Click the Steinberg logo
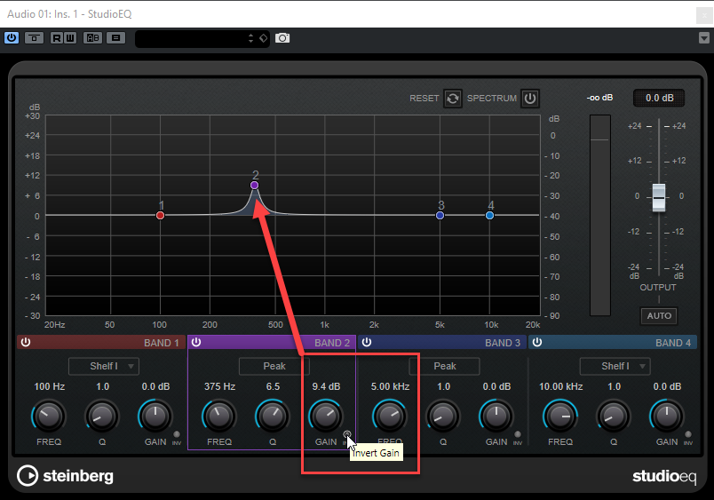Viewport: 714px width, 500px height. pos(65,476)
